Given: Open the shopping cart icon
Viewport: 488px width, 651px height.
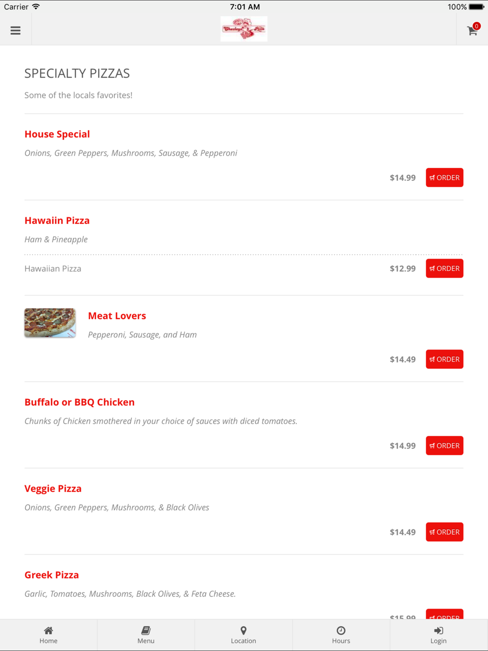Looking at the screenshot, I should click(x=472, y=30).
